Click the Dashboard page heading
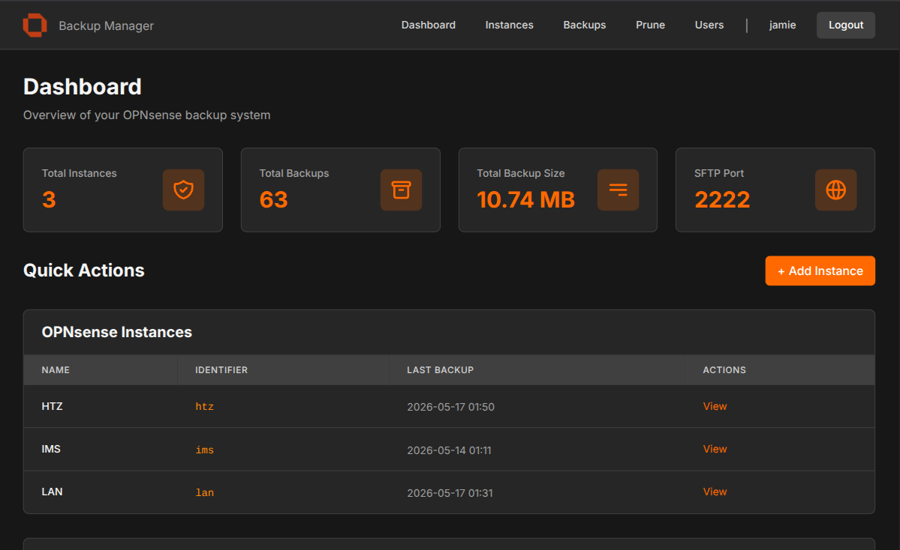900x550 pixels. [x=82, y=86]
